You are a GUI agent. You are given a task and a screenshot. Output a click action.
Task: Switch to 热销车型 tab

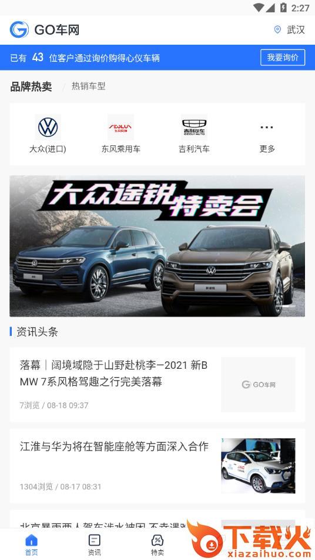(x=89, y=86)
